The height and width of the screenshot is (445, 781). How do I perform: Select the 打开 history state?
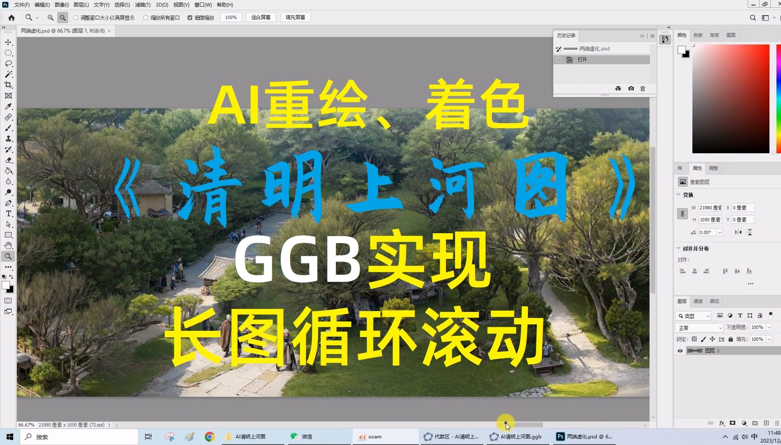(602, 60)
